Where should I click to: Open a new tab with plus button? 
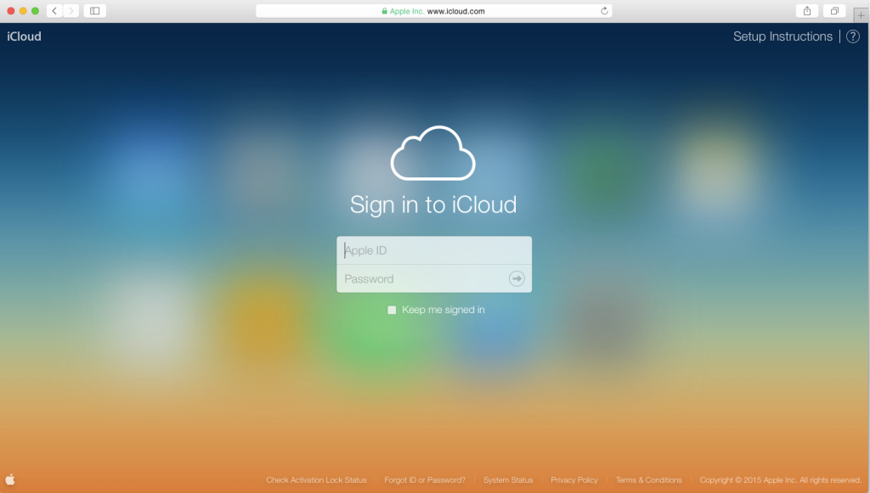862,15
